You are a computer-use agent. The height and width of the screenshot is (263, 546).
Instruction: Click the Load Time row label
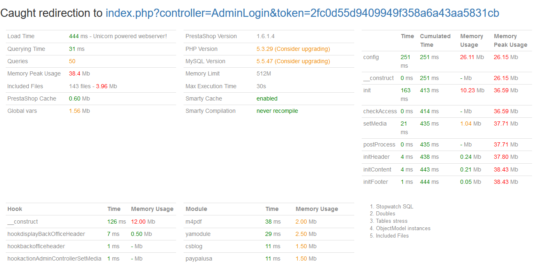coord(21,37)
